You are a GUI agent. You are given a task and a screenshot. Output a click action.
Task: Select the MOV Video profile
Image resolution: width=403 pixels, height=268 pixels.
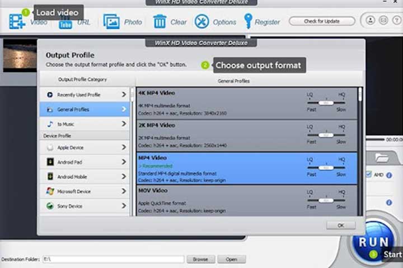click(x=247, y=200)
